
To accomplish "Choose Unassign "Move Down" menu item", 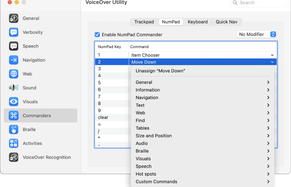I will (x=203, y=71).
